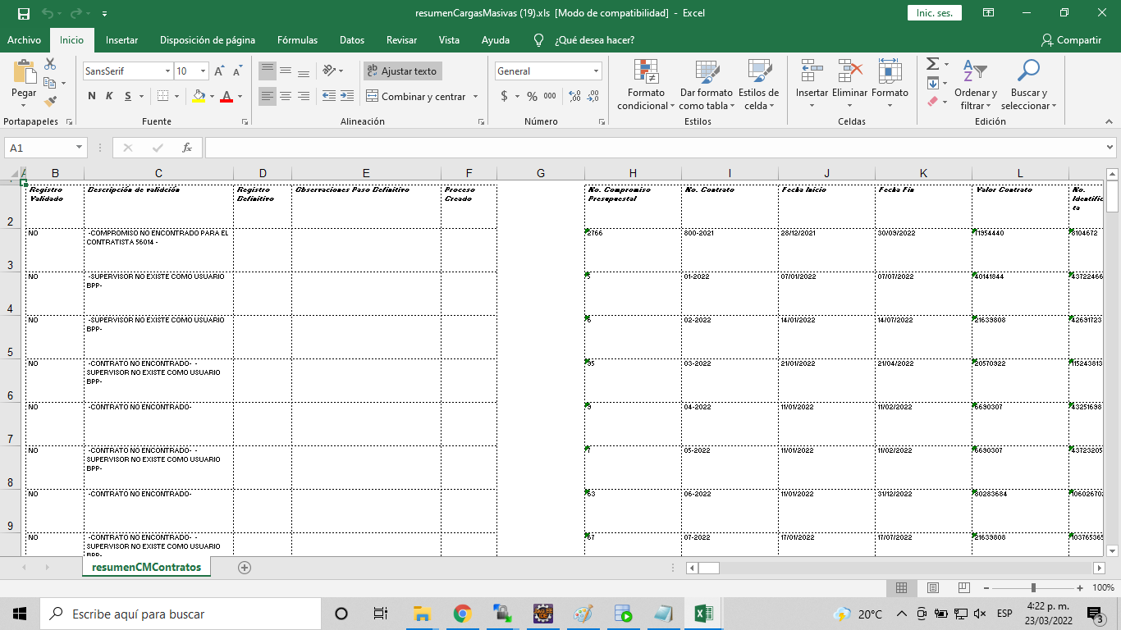Toggle Bold (N) formatting
The image size is (1121, 630).
[92, 96]
